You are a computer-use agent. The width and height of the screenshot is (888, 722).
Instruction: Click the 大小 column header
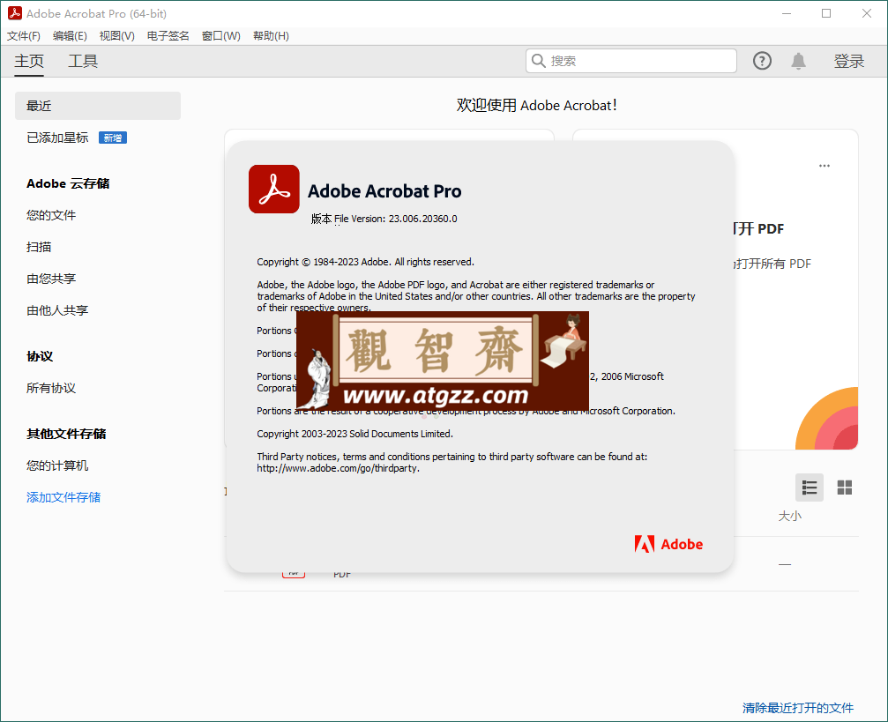(789, 516)
